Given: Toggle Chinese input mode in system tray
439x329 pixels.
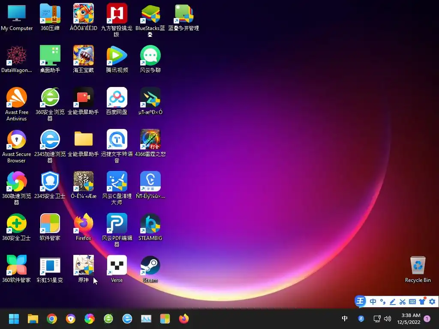Looking at the screenshot, I should [345, 318].
